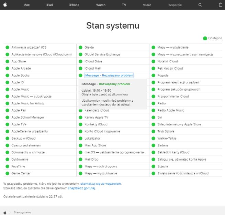Image resolution: width=225 pixels, height=215 pixels.
Task: Click the Apple logo in footer breadcrumb
Action: click(5, 212)
